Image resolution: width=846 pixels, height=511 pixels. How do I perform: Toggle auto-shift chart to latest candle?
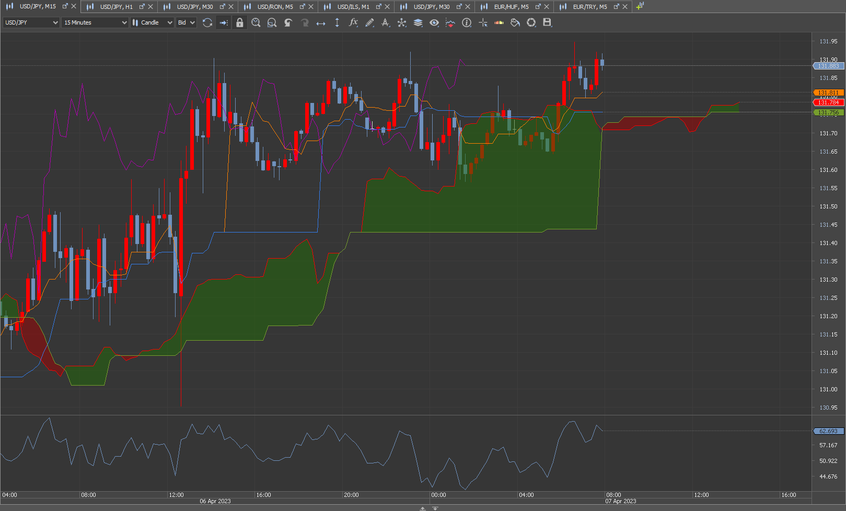point(224,22)
